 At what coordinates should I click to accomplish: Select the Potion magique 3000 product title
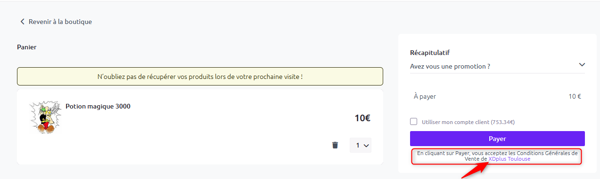coord(98,106)
